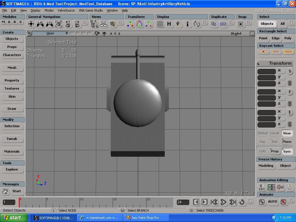This screenshot has width=296, height=222.
Task: Open General Navigation toolbar options icon
Action: click(85, 23)
